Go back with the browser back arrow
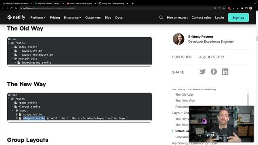The width and height of the screenshot is (258, 145). click(3, 8)
